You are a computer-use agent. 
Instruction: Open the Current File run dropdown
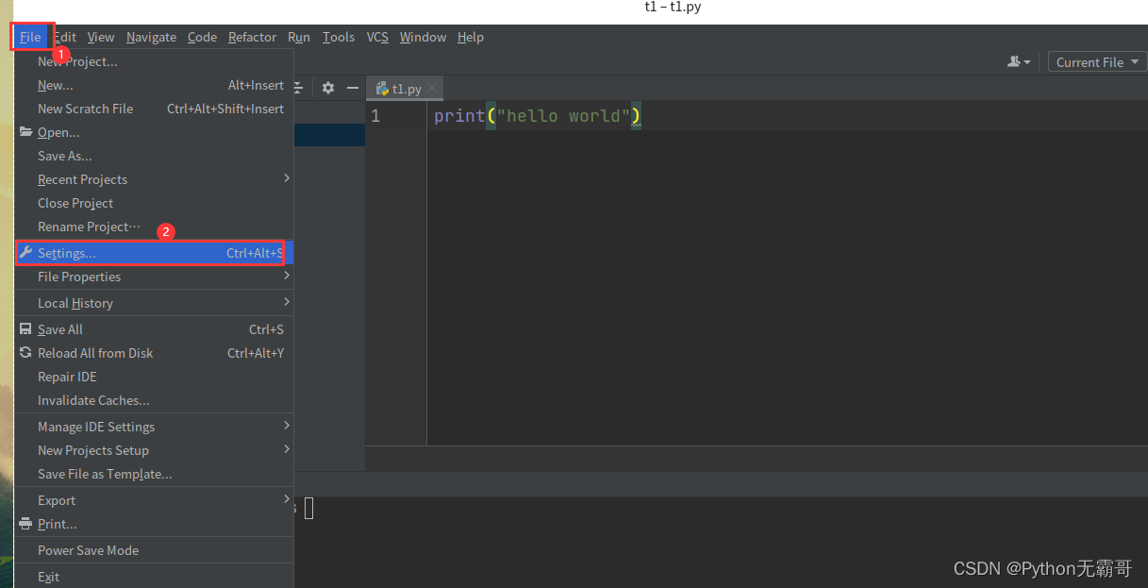(x=1096, y=62)
